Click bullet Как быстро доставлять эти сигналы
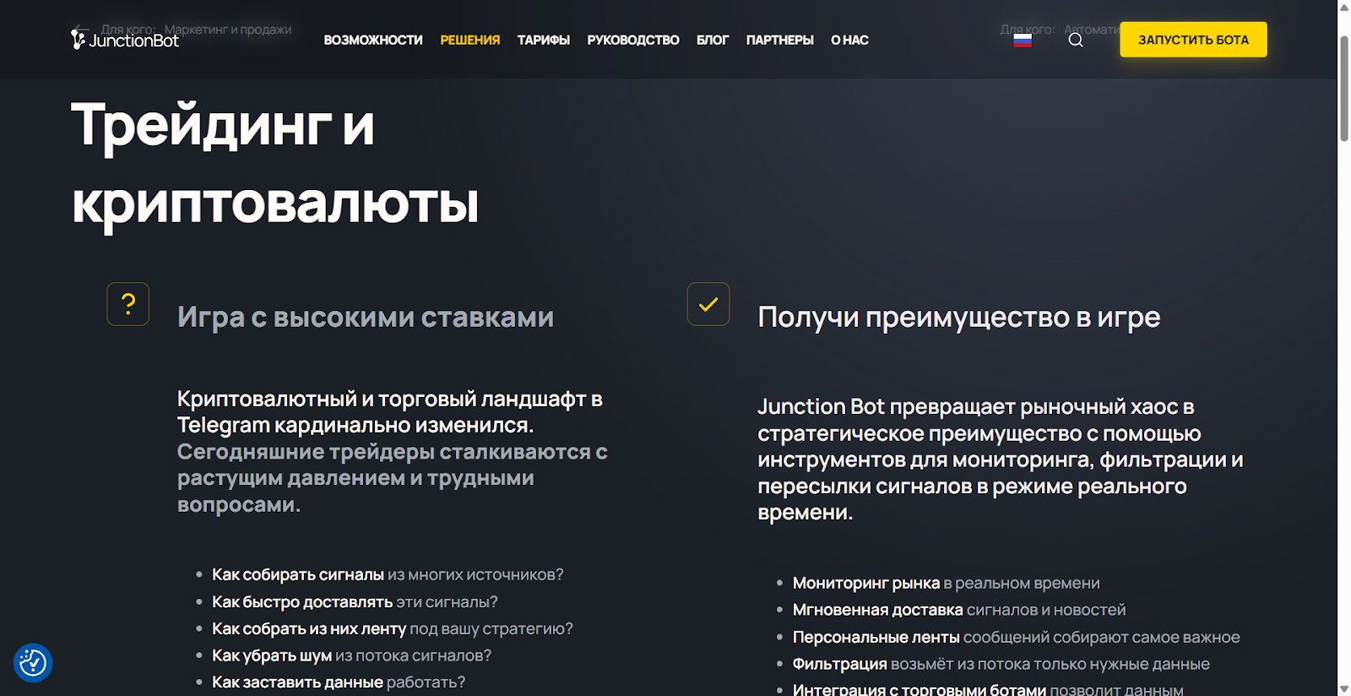1351x696 pixels. [355, 601]
